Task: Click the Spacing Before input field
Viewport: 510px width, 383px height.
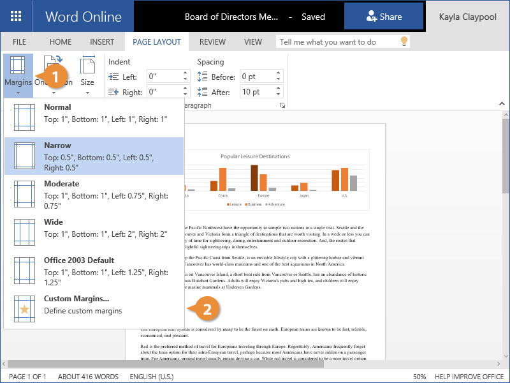Action: pyautogui.click(x=256, y=77)
